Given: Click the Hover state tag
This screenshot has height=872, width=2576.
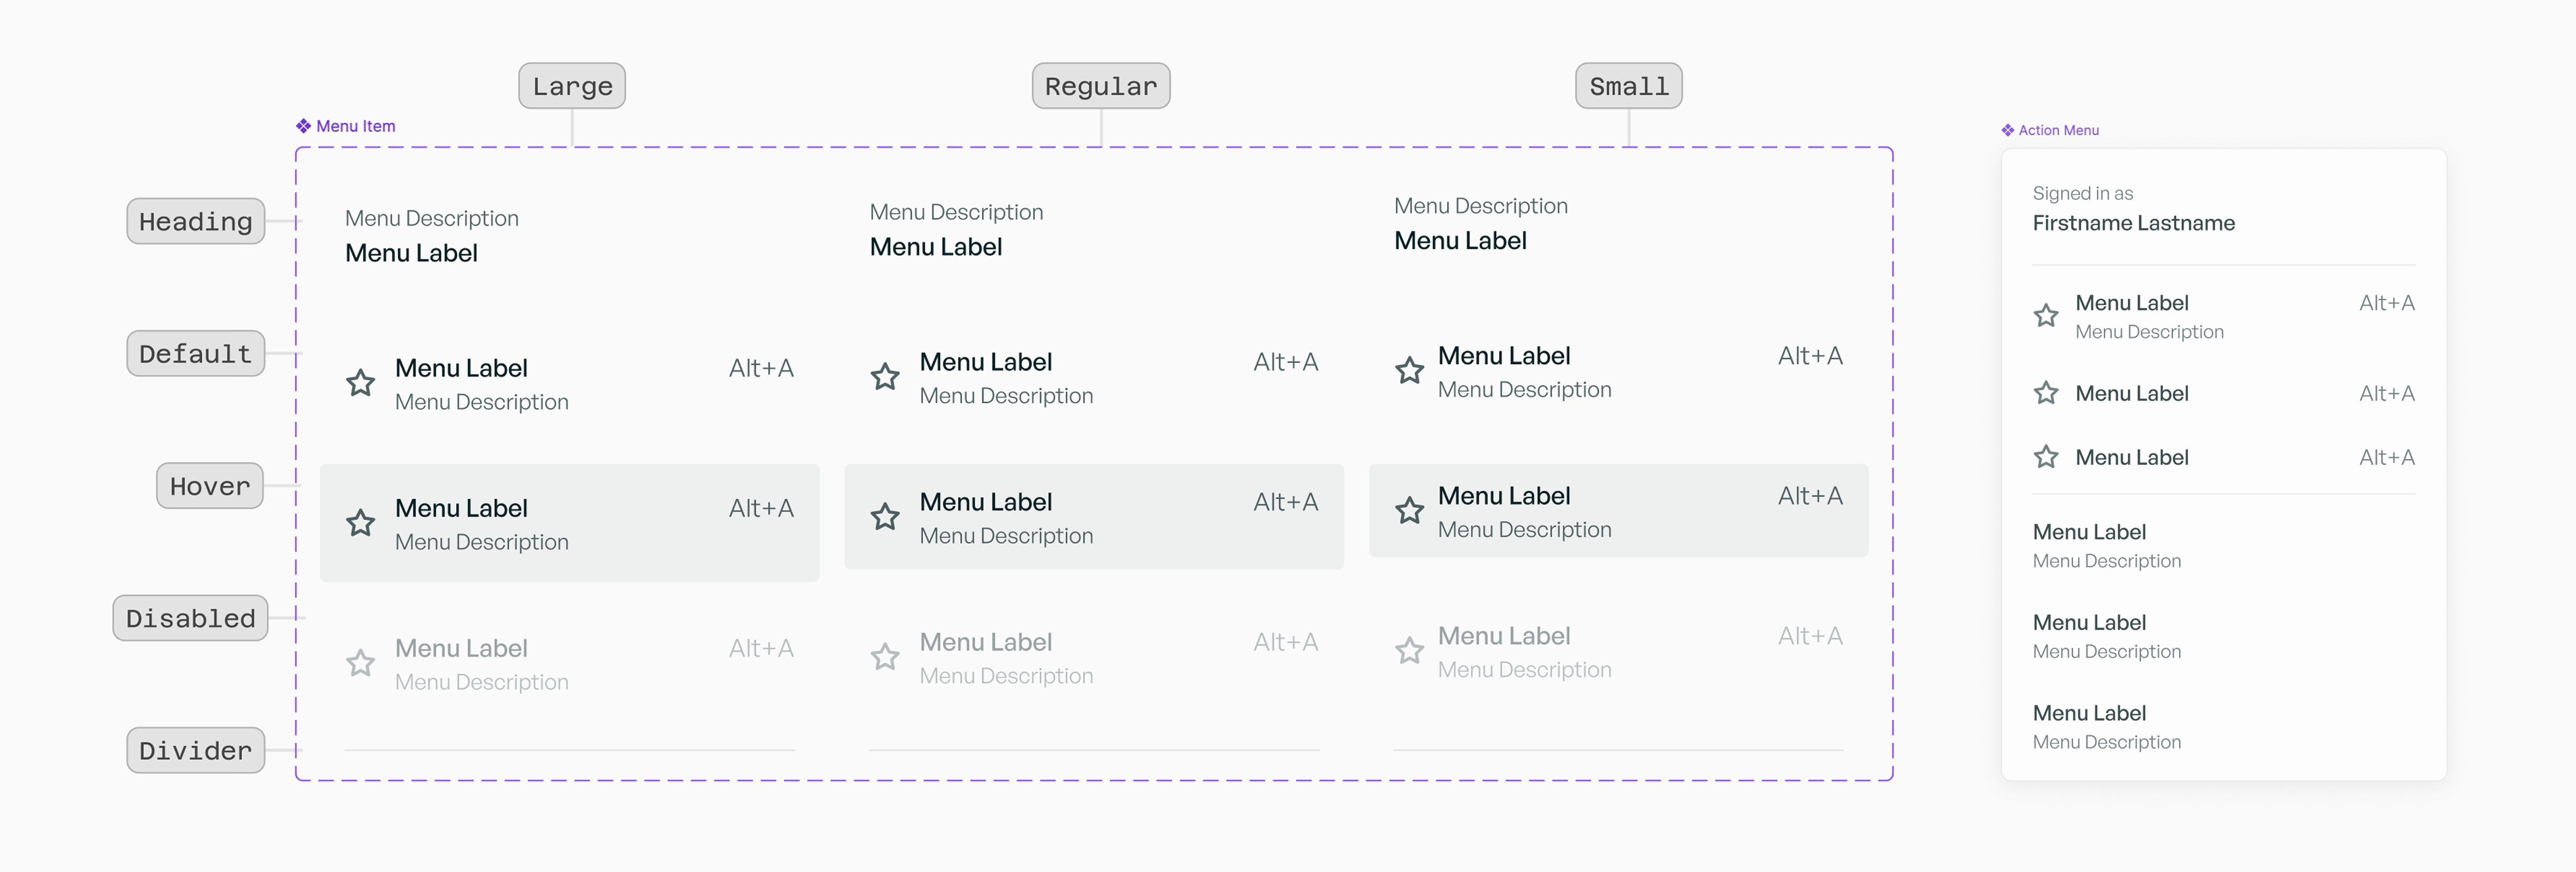Looking at the screenshot, I should click(x=209, y=485).
